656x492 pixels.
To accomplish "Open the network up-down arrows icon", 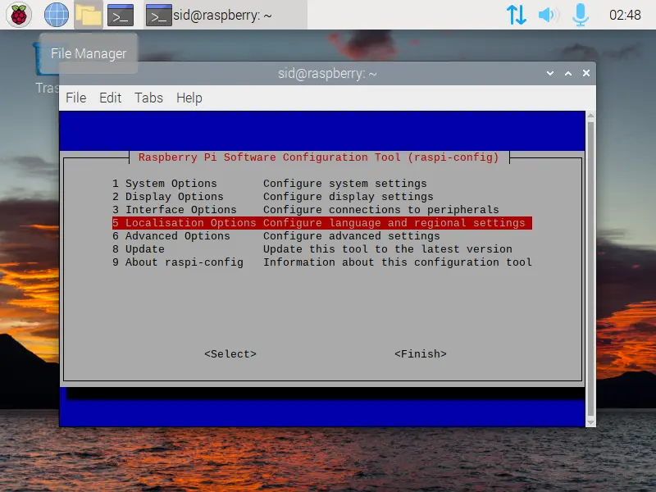I will click(517, 15).
